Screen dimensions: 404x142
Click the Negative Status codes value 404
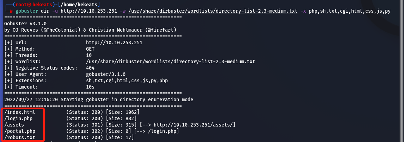coord(90,68)
